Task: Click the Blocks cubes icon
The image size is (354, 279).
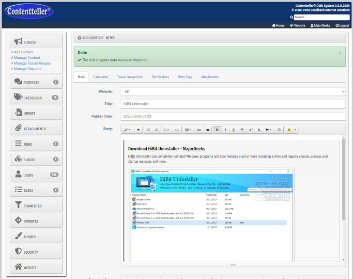Action: click(18, 159)
